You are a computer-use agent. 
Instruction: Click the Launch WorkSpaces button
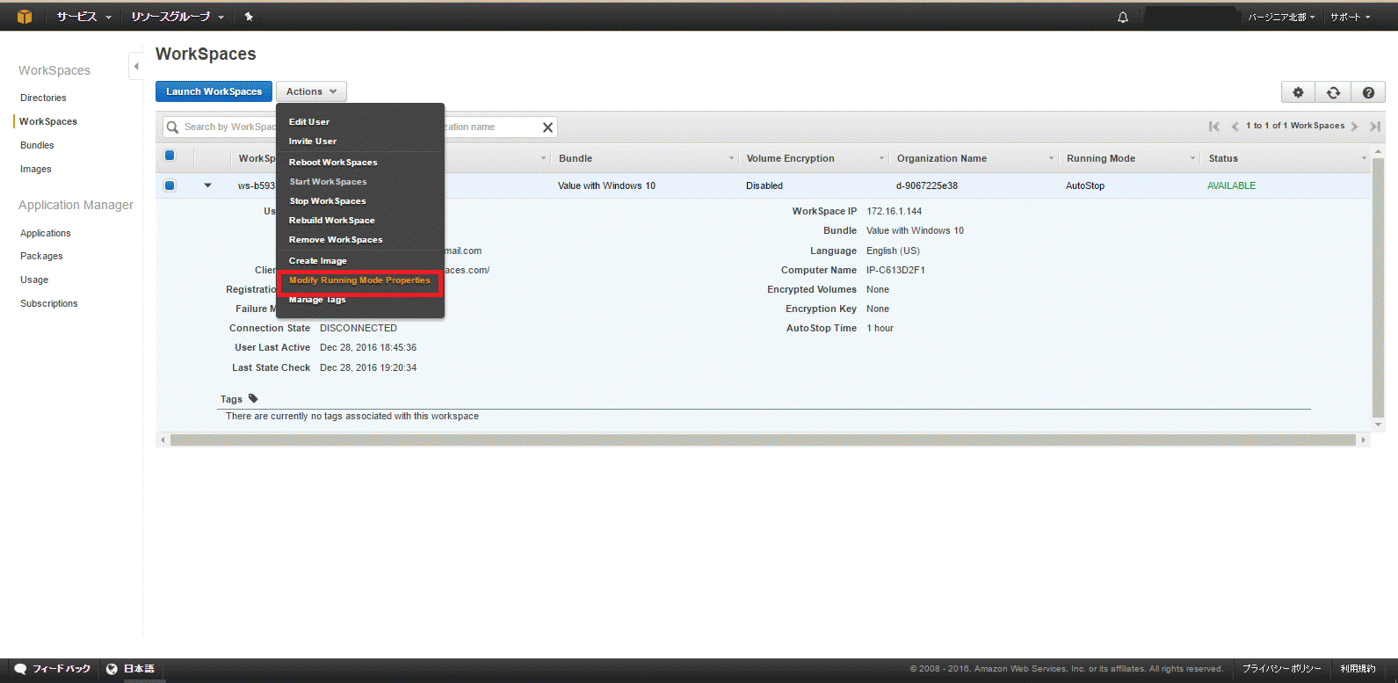tap(214, 91)
